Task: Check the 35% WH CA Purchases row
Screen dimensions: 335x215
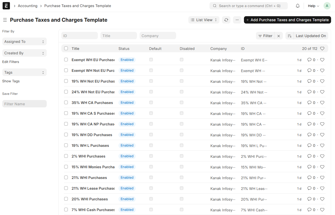Action: pyautogui.click(x=66, y=102)
